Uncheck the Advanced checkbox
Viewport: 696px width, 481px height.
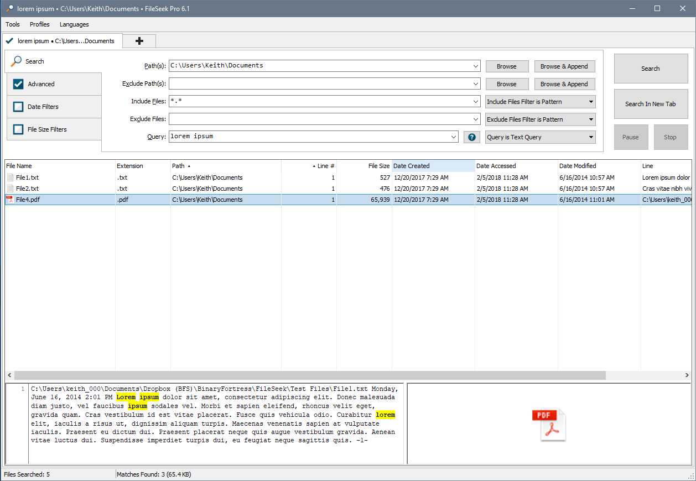click(18, 84)
